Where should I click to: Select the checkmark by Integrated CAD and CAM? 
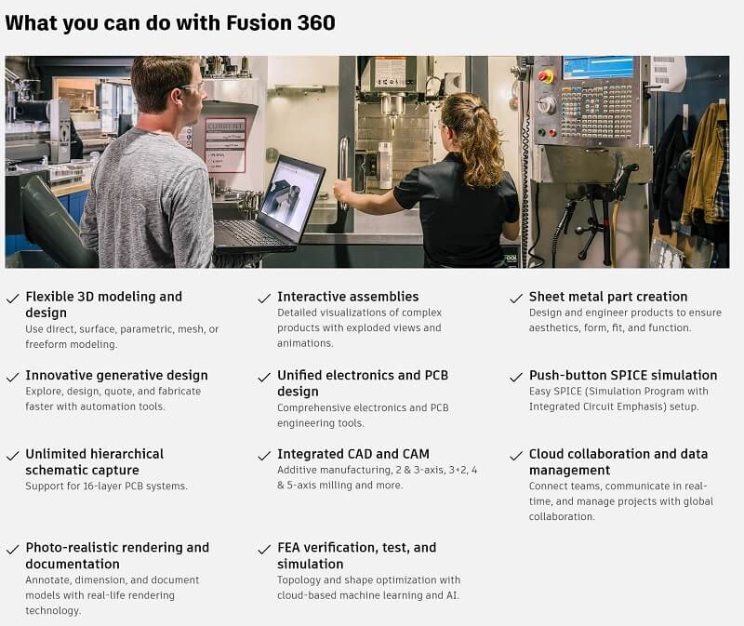pyautogui.click(x=264, y=456)
